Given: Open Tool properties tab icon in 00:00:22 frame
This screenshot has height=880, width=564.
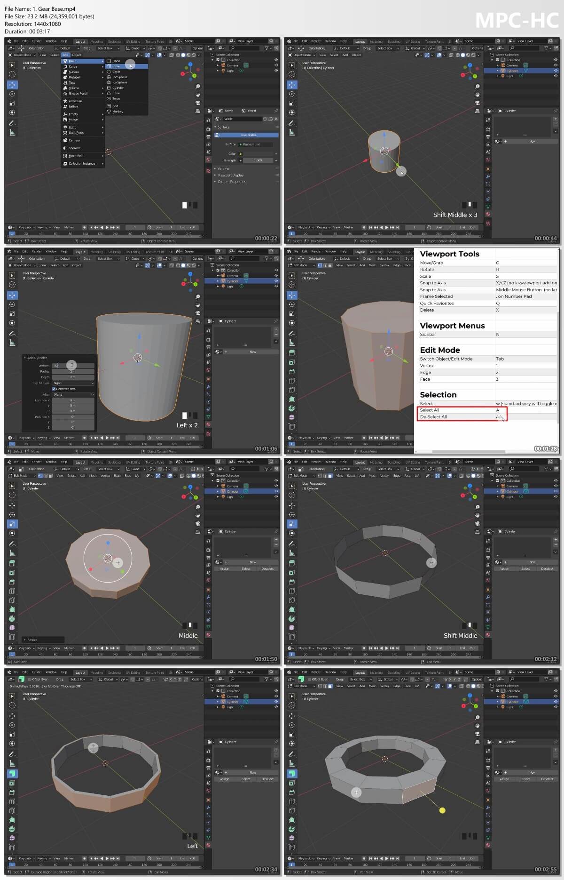Looking at the screenshot, I should tap(208, 120).
